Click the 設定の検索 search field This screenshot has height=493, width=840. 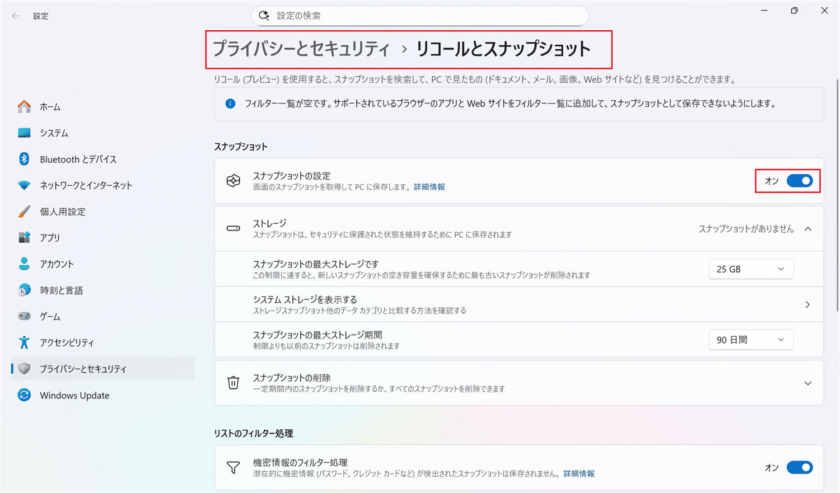point(420,16)
